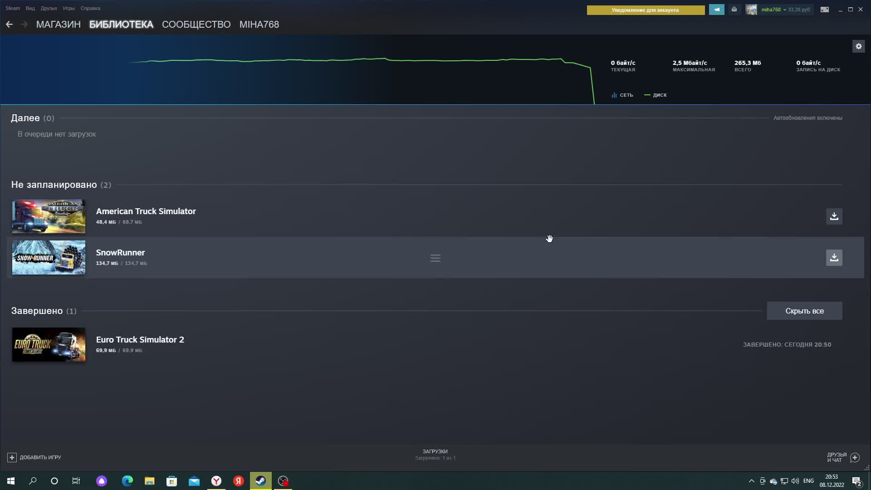
Task: Click account notification yellow banner
Action: 645,10
